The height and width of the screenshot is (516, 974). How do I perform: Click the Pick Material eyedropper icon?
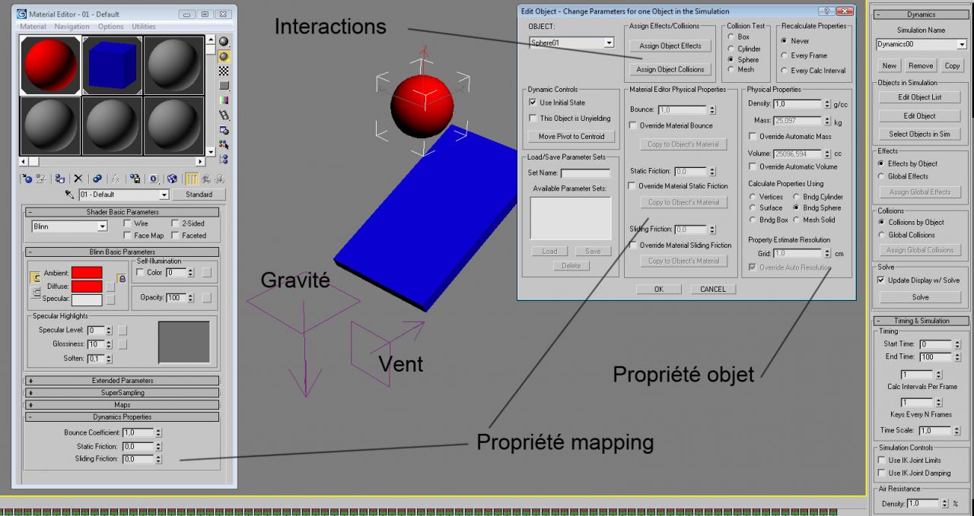70,195
